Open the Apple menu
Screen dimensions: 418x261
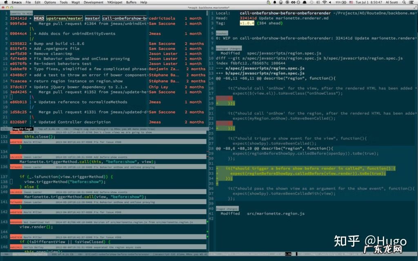[4, 2]
